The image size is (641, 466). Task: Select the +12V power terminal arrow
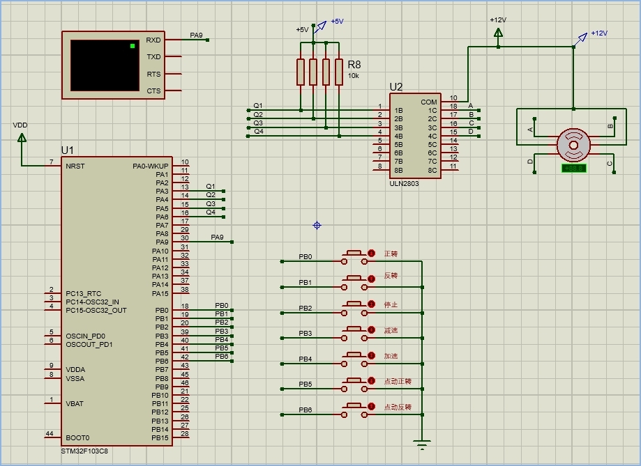[498, 32]
